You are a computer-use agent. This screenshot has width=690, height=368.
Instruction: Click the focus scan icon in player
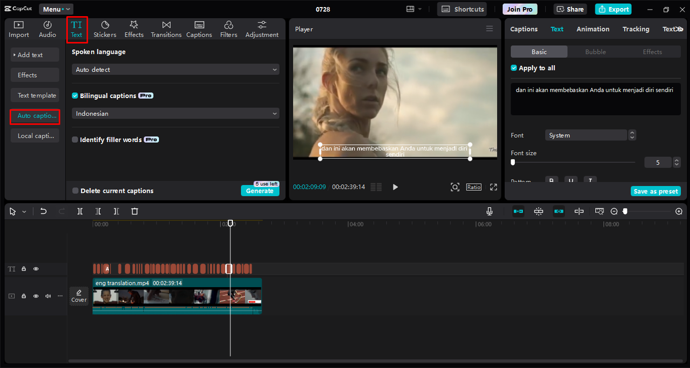(455, 187)
